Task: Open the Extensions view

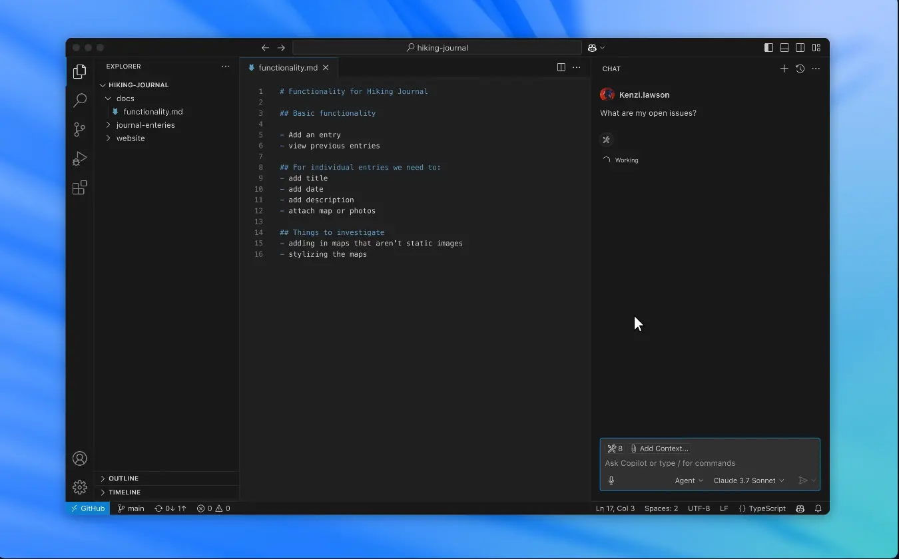Action: click(79, 188)
